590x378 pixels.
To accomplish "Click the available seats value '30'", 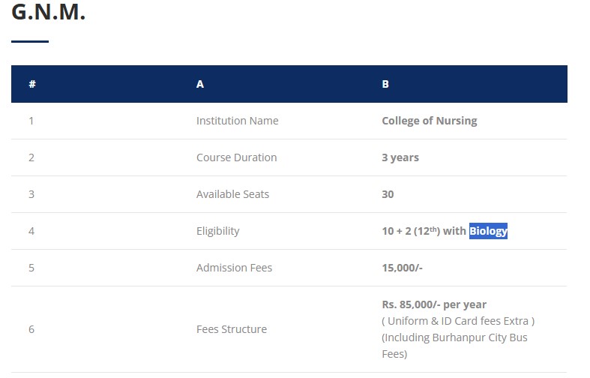I will 388,194.
